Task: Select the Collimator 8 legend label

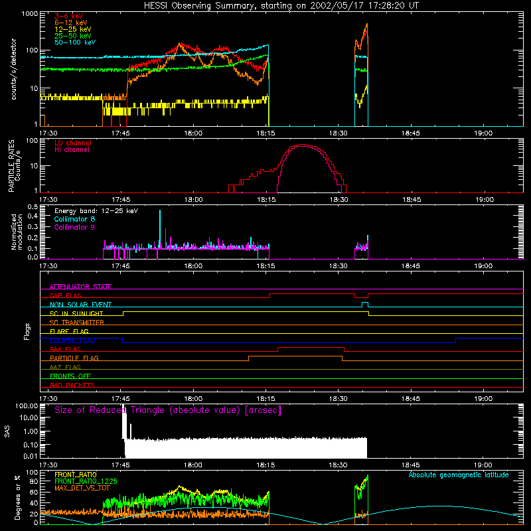Action: [74, 219]
